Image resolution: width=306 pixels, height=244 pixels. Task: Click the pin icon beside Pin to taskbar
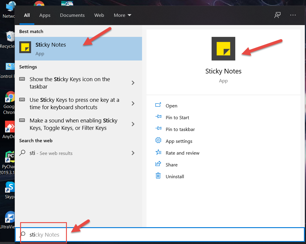(158, 128)
